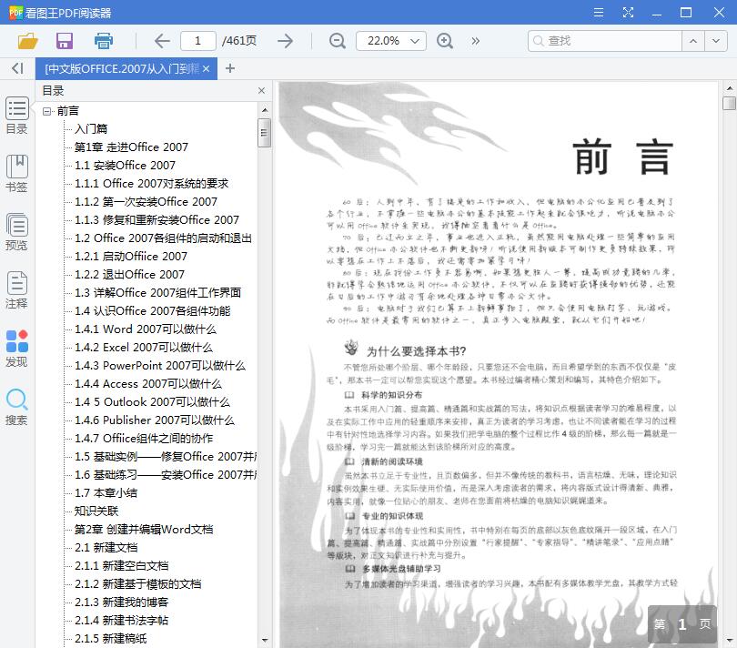Open 2.1.3 新建我的博客 entry
The image size is (737, 648).
point(121,602)
